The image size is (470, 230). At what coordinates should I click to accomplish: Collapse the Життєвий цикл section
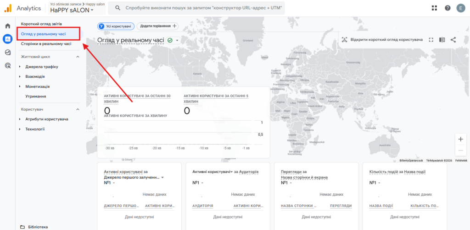click(78, 57)
